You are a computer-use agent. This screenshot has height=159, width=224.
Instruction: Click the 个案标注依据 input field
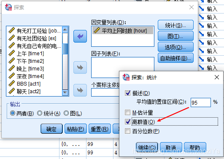point(105,92)
